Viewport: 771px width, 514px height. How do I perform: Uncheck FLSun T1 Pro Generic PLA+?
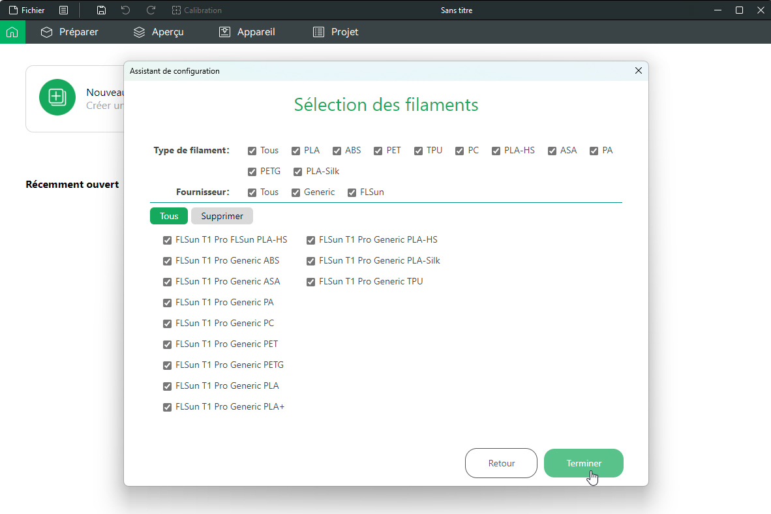coord(167,407)
